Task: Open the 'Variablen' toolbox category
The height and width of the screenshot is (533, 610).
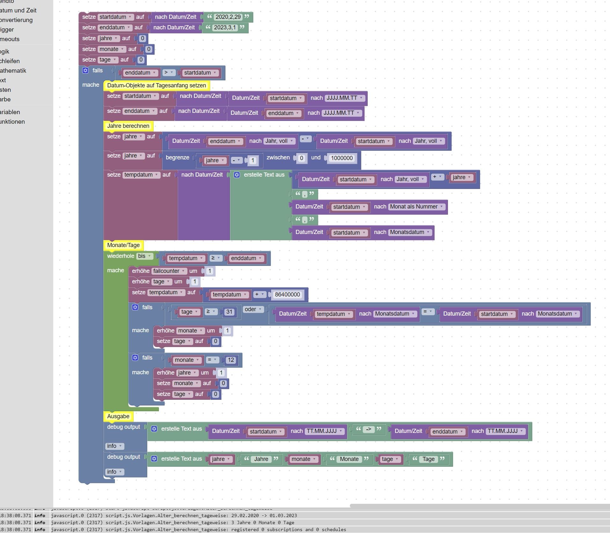Action: (x=10, y=112)
